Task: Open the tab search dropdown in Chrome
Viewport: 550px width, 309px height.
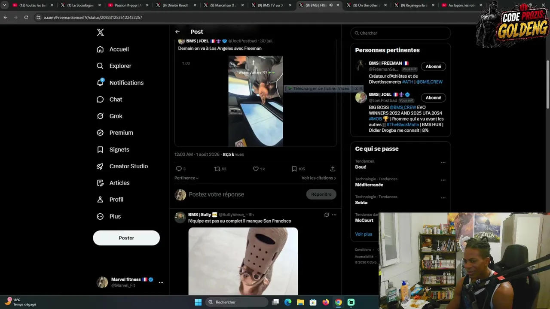Action: pyautogui.click(x=4, y=5)
